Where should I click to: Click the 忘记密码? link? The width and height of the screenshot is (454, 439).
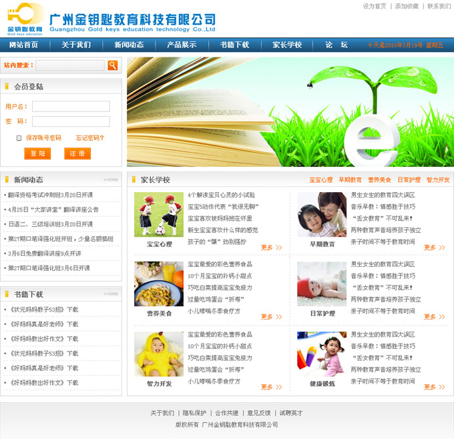89,138
